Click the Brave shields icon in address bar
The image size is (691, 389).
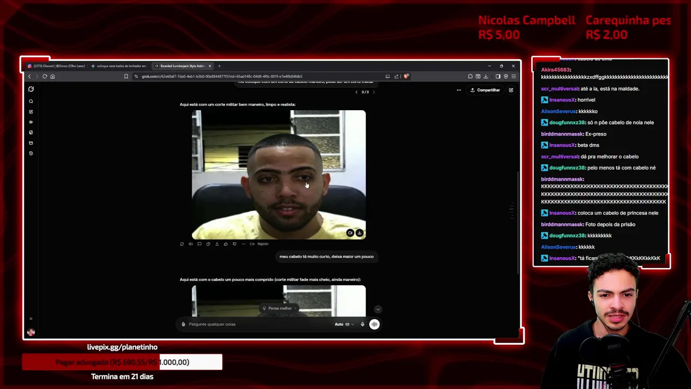(406, 76)
